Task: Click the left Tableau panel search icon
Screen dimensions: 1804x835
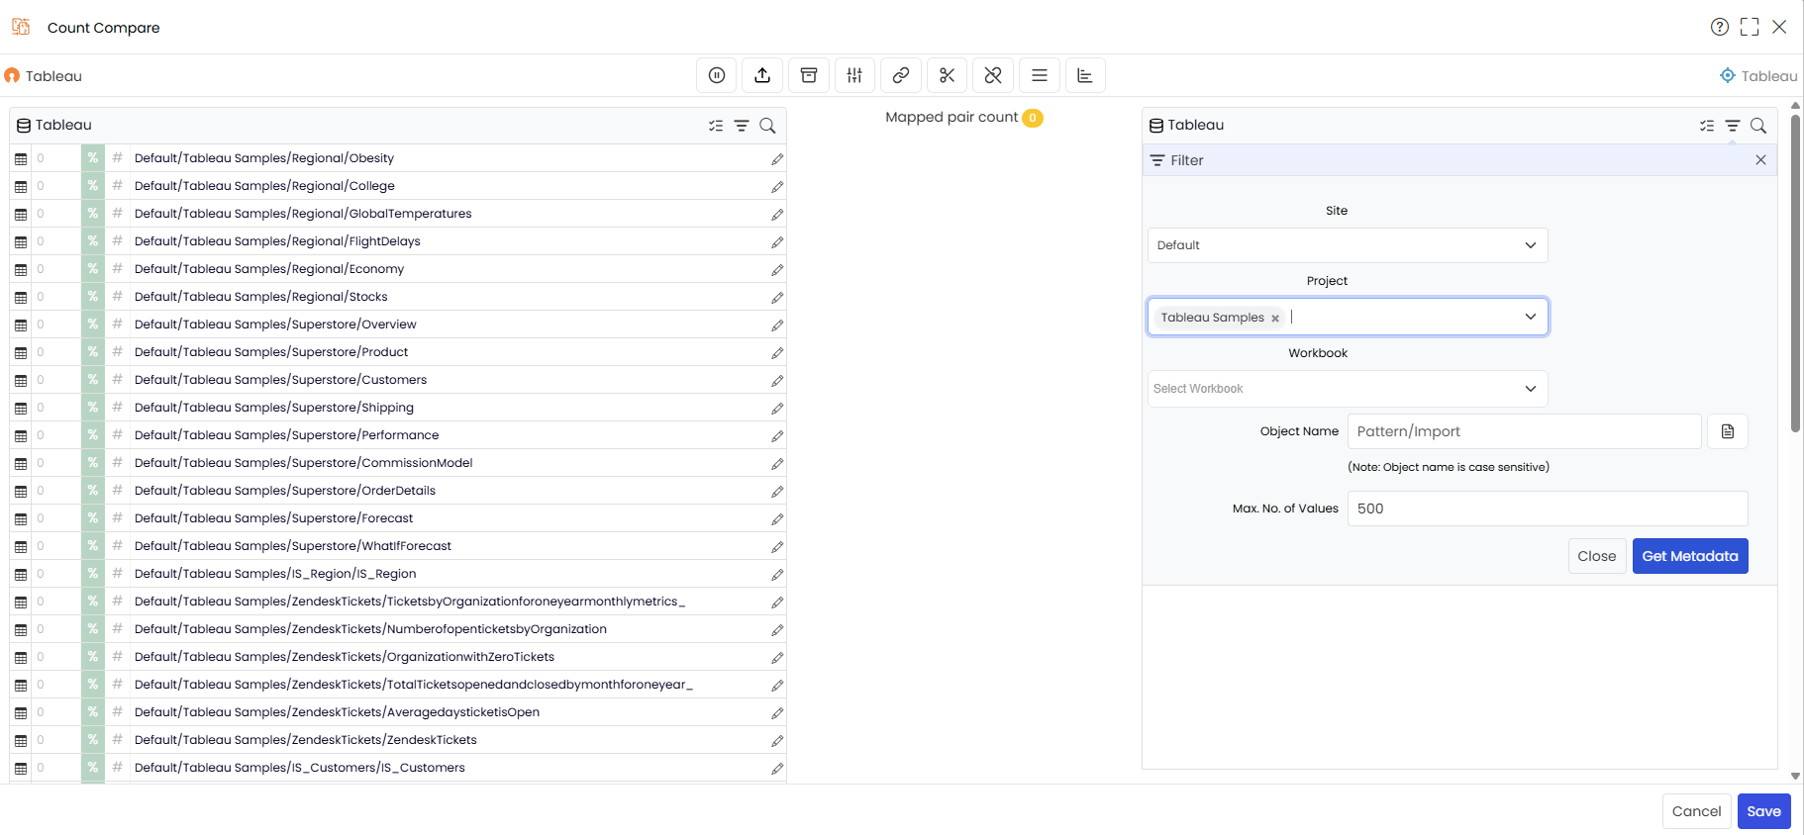Action: 767,126
